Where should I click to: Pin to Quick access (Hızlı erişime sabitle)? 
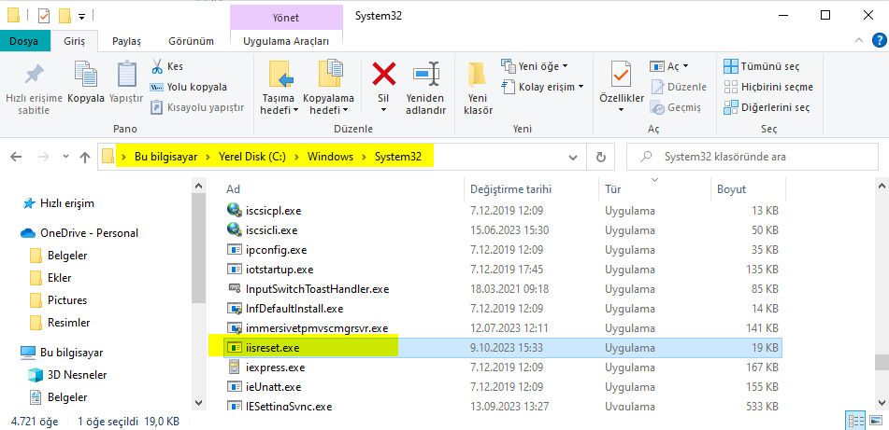[x=34, y=89]
